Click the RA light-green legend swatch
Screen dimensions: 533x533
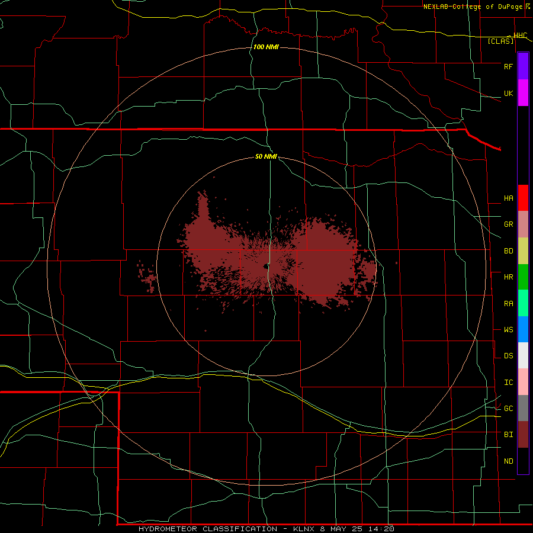pyautogui.click(x=523, y=303)
